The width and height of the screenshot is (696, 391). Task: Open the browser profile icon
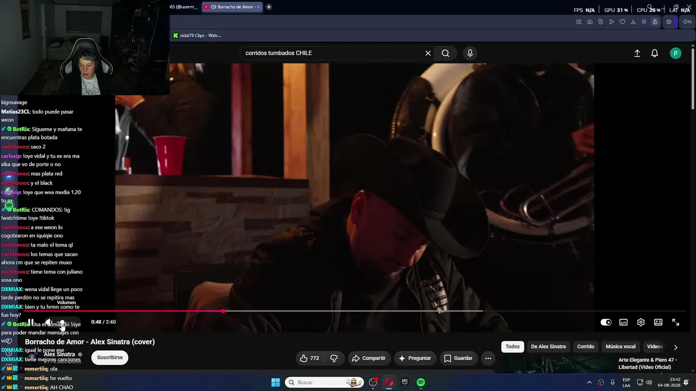coord(655,22)
